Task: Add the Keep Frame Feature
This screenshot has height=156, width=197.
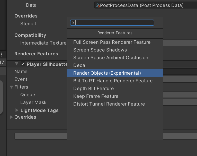Action: point(96,96)
